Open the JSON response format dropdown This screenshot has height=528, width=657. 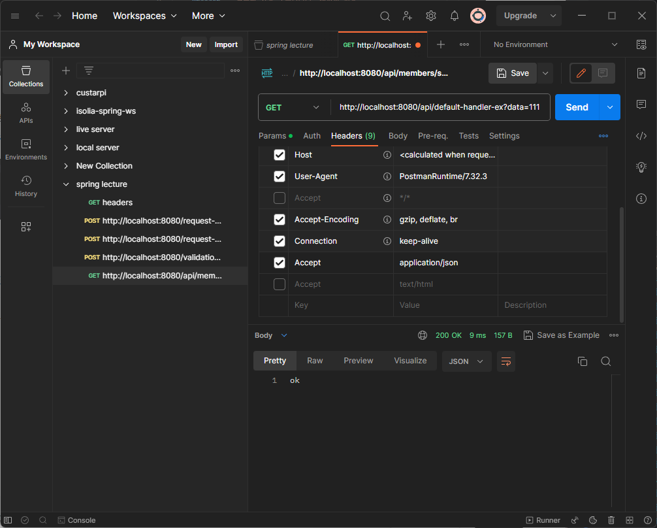466,361
